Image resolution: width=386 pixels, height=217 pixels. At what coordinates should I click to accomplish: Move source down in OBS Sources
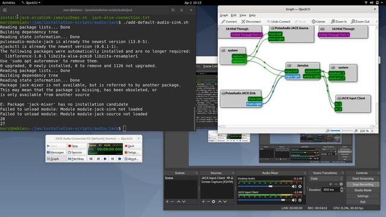225,201
